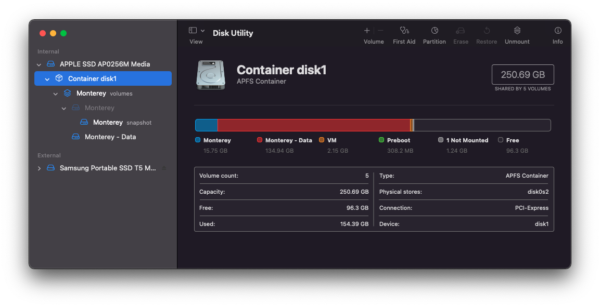This screenshot has height=307, width=600.
Task: Click the Capacity value 250.69 GB in table
Action: pyautogui.click(x=354, y=192)
